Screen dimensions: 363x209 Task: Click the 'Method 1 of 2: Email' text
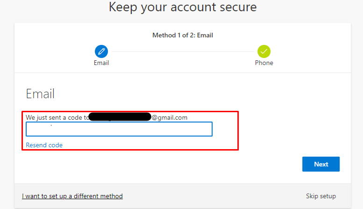183,35
